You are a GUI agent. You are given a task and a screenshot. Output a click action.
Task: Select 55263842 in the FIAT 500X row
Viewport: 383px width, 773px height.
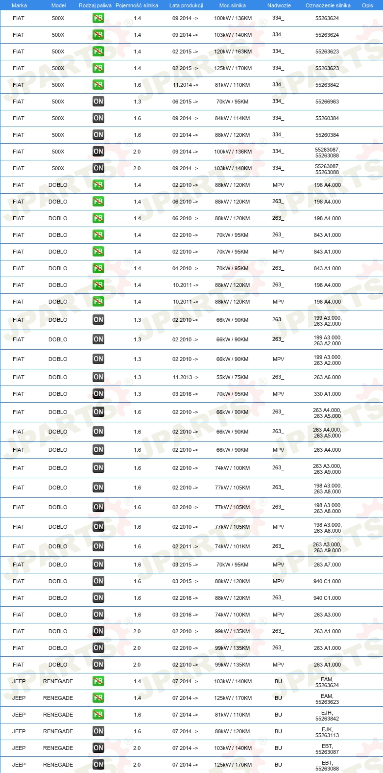tap(327, 85)
